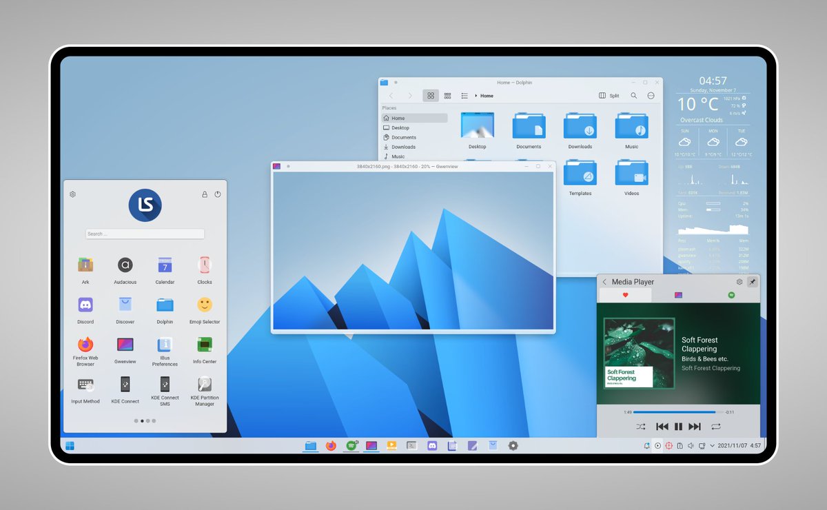This screenshot has width=827, height=510.
Task: Select Documents in Dolphin Places panel
Action: pyautogui.click(x=414, y=137)
